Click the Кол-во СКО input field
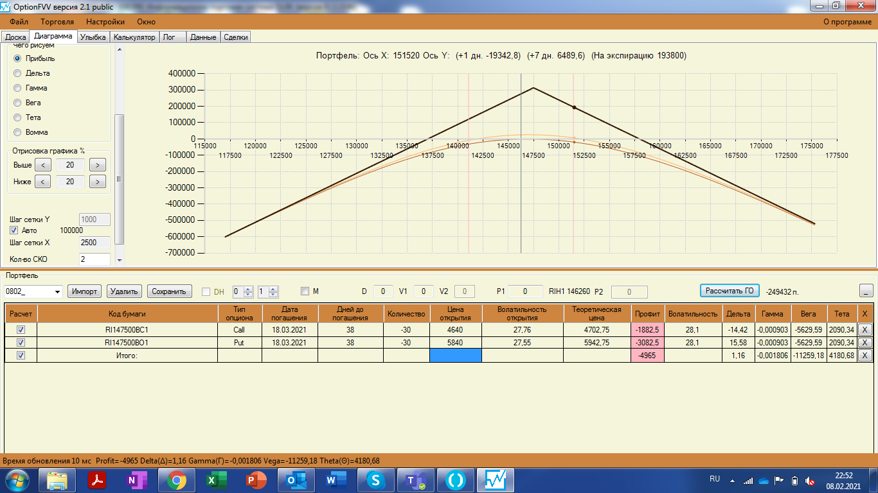This screenshot has height=493, width=878. tap(94, 259)
